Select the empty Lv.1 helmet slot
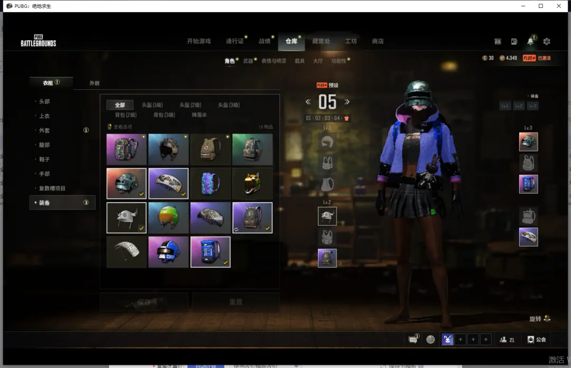The width and height of the screenshot is (571, 368). pyautogui.click(x=327, y=142)
